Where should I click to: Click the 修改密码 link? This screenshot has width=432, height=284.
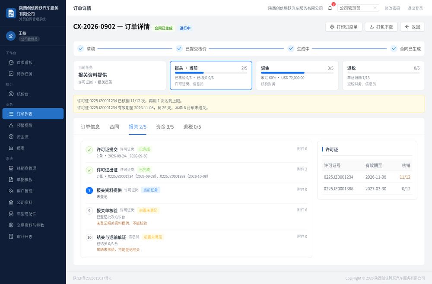pyautogui.click(x=392, y=8)
